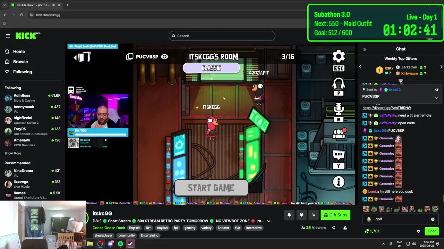Click Show More under Following
Screen dimensions: 444x249
pos(13,153)
